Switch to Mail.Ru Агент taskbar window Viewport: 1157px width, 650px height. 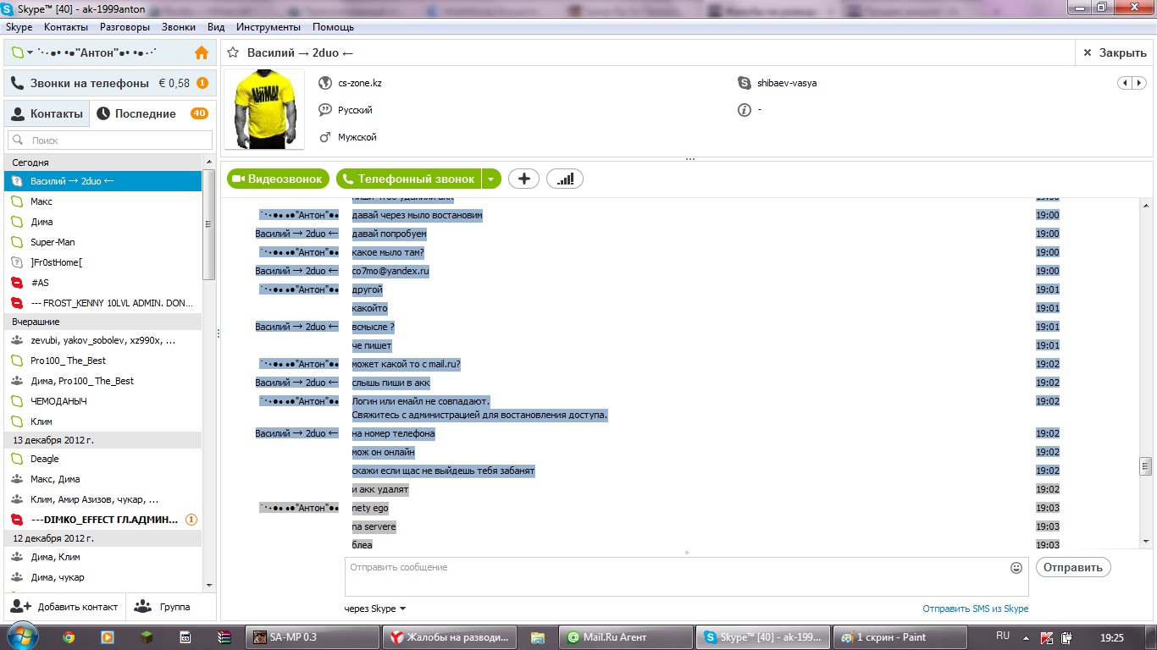tap(625, 637)
